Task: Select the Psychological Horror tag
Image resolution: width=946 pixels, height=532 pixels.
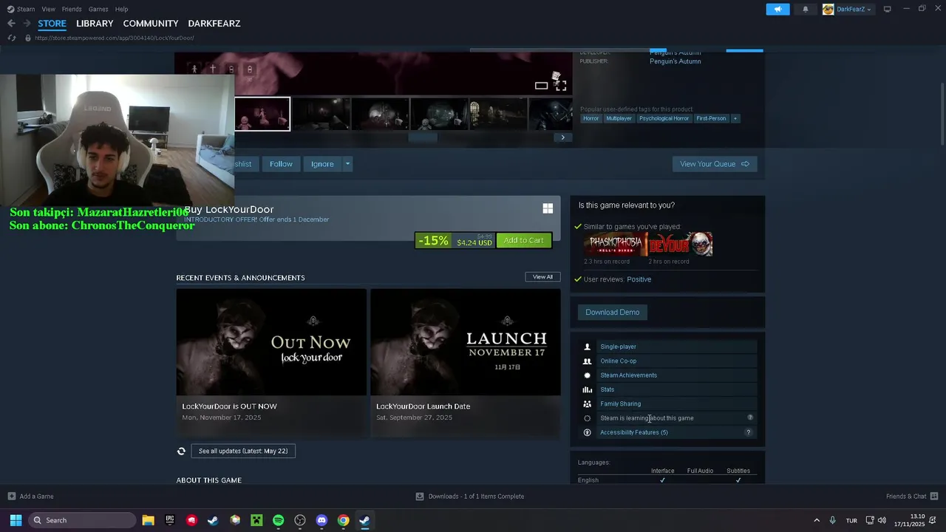Action: point(664,118)
